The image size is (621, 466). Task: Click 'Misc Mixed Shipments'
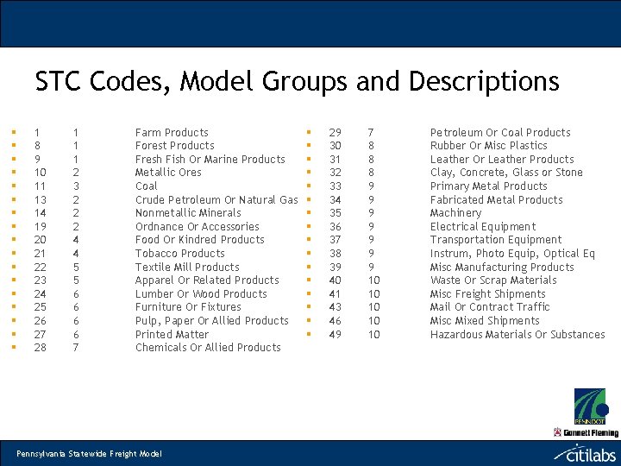coord(485,321)
